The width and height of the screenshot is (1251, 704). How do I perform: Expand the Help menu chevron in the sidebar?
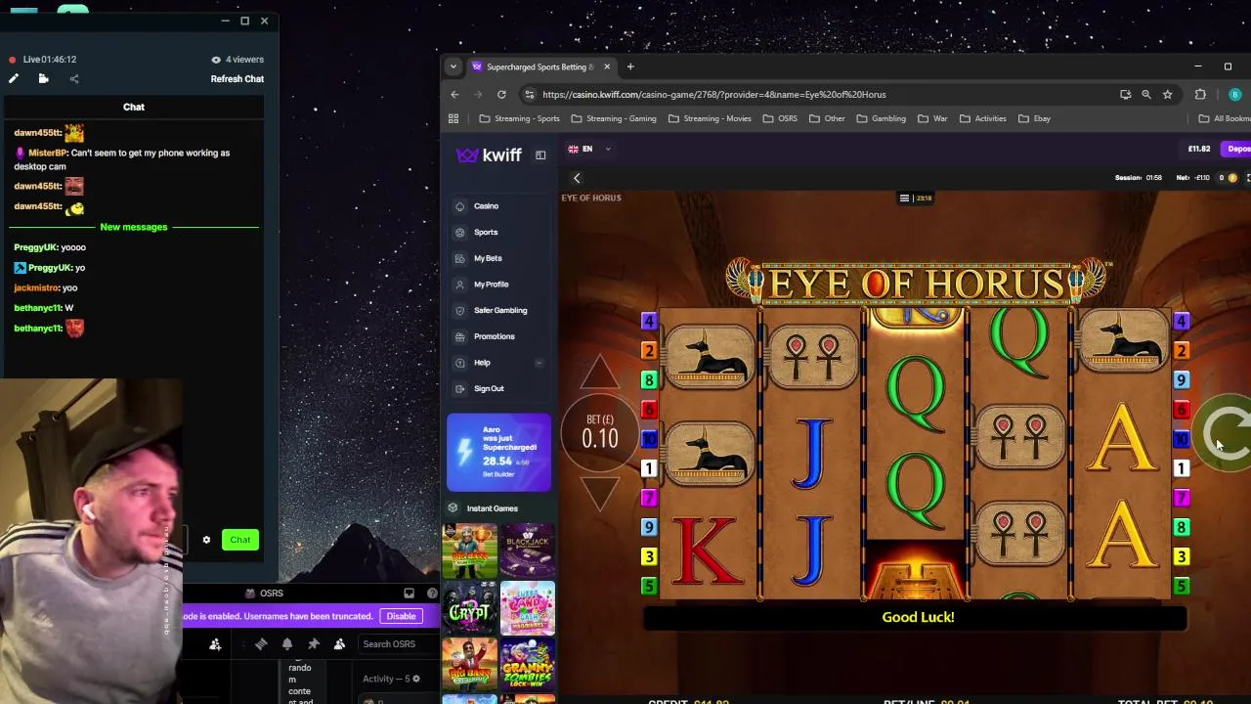539,363
